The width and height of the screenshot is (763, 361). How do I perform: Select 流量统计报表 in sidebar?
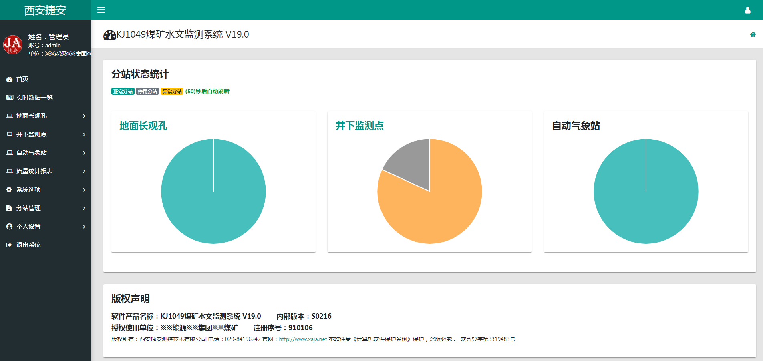point(46,171)
